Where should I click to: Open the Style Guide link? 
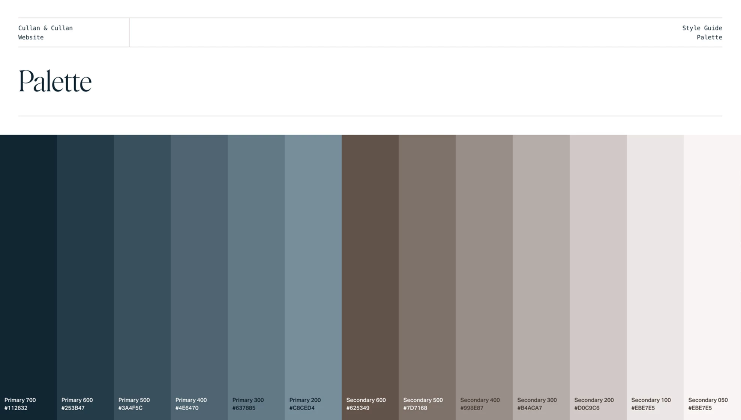(702, 28)
